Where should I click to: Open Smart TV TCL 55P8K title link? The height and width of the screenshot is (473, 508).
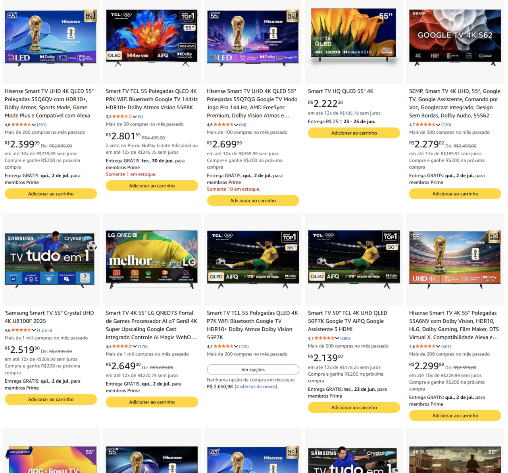pos(152,99)
